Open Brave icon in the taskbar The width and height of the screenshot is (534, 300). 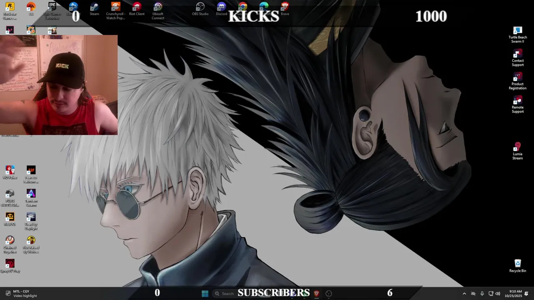click(316, 293)
